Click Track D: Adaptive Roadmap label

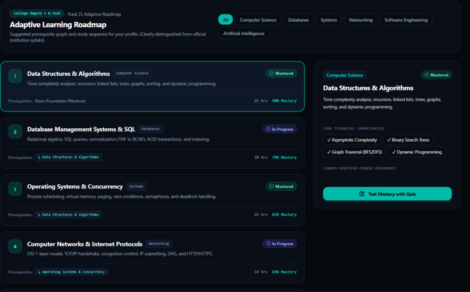[x=94, y=14]
